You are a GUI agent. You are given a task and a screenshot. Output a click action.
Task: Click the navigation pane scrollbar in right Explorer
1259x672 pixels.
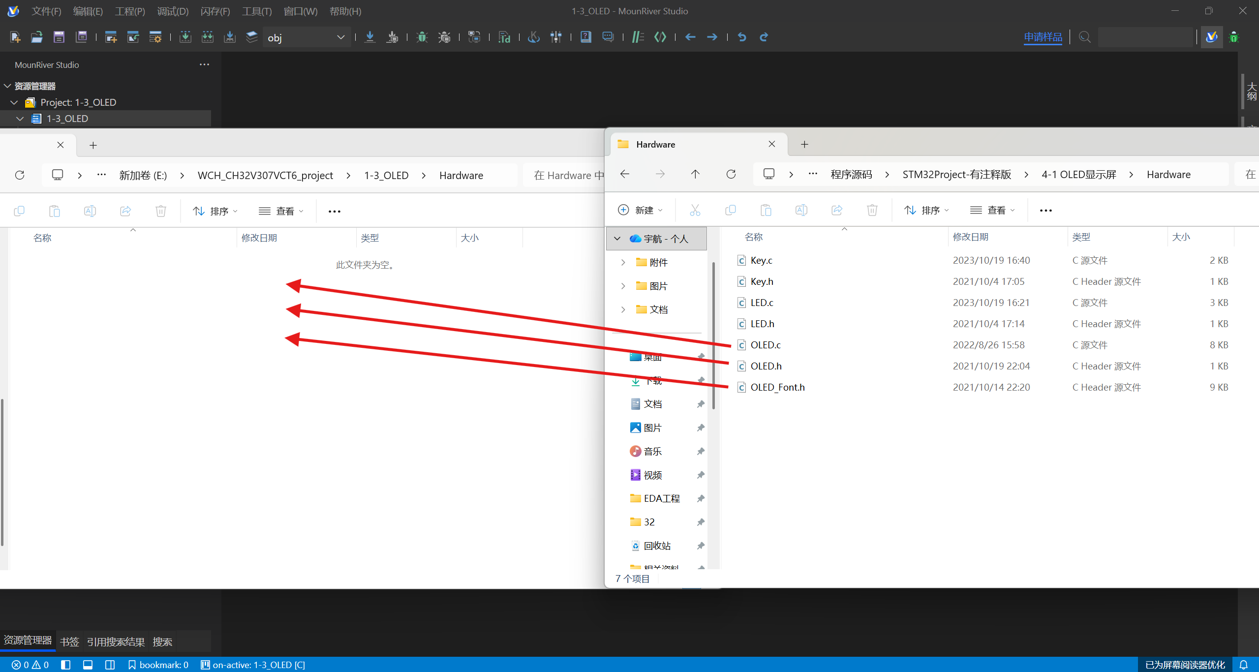tap(713, 336)
